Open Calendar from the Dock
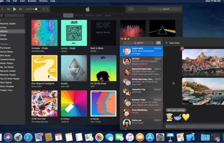This screenshot has width=224, height=143. coord(59,137)
